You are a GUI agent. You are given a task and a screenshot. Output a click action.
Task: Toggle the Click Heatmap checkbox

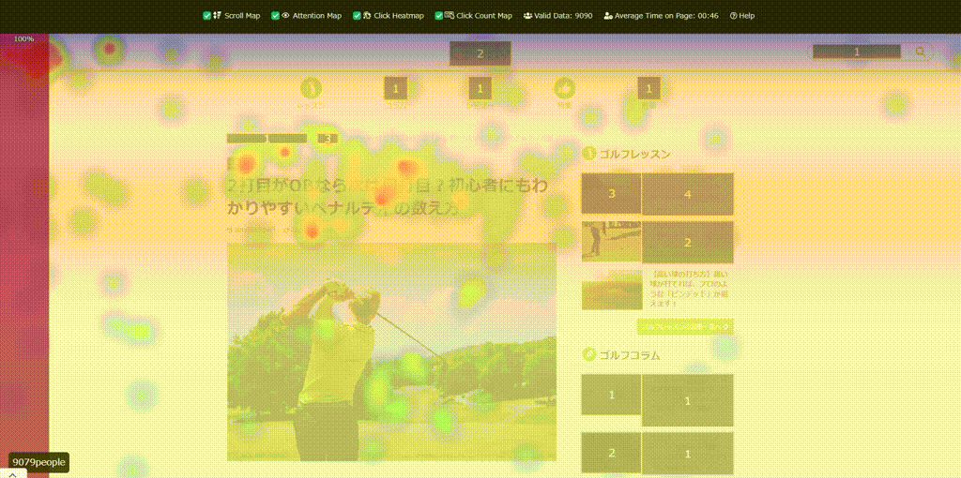357,16
